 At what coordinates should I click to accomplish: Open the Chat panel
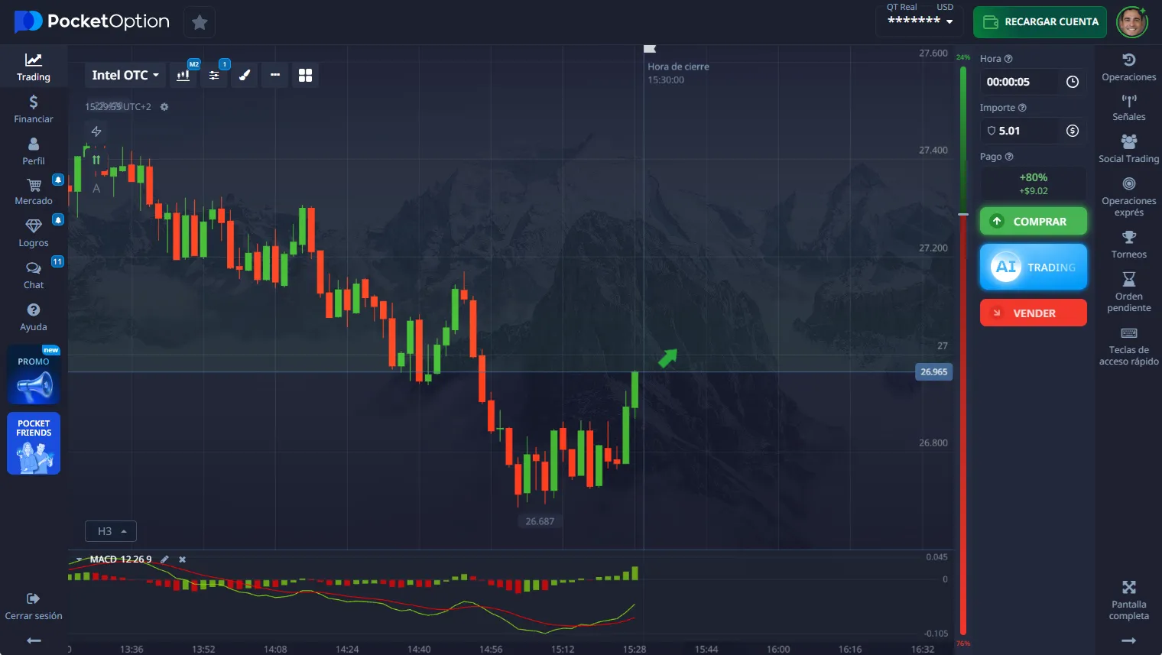34,275
